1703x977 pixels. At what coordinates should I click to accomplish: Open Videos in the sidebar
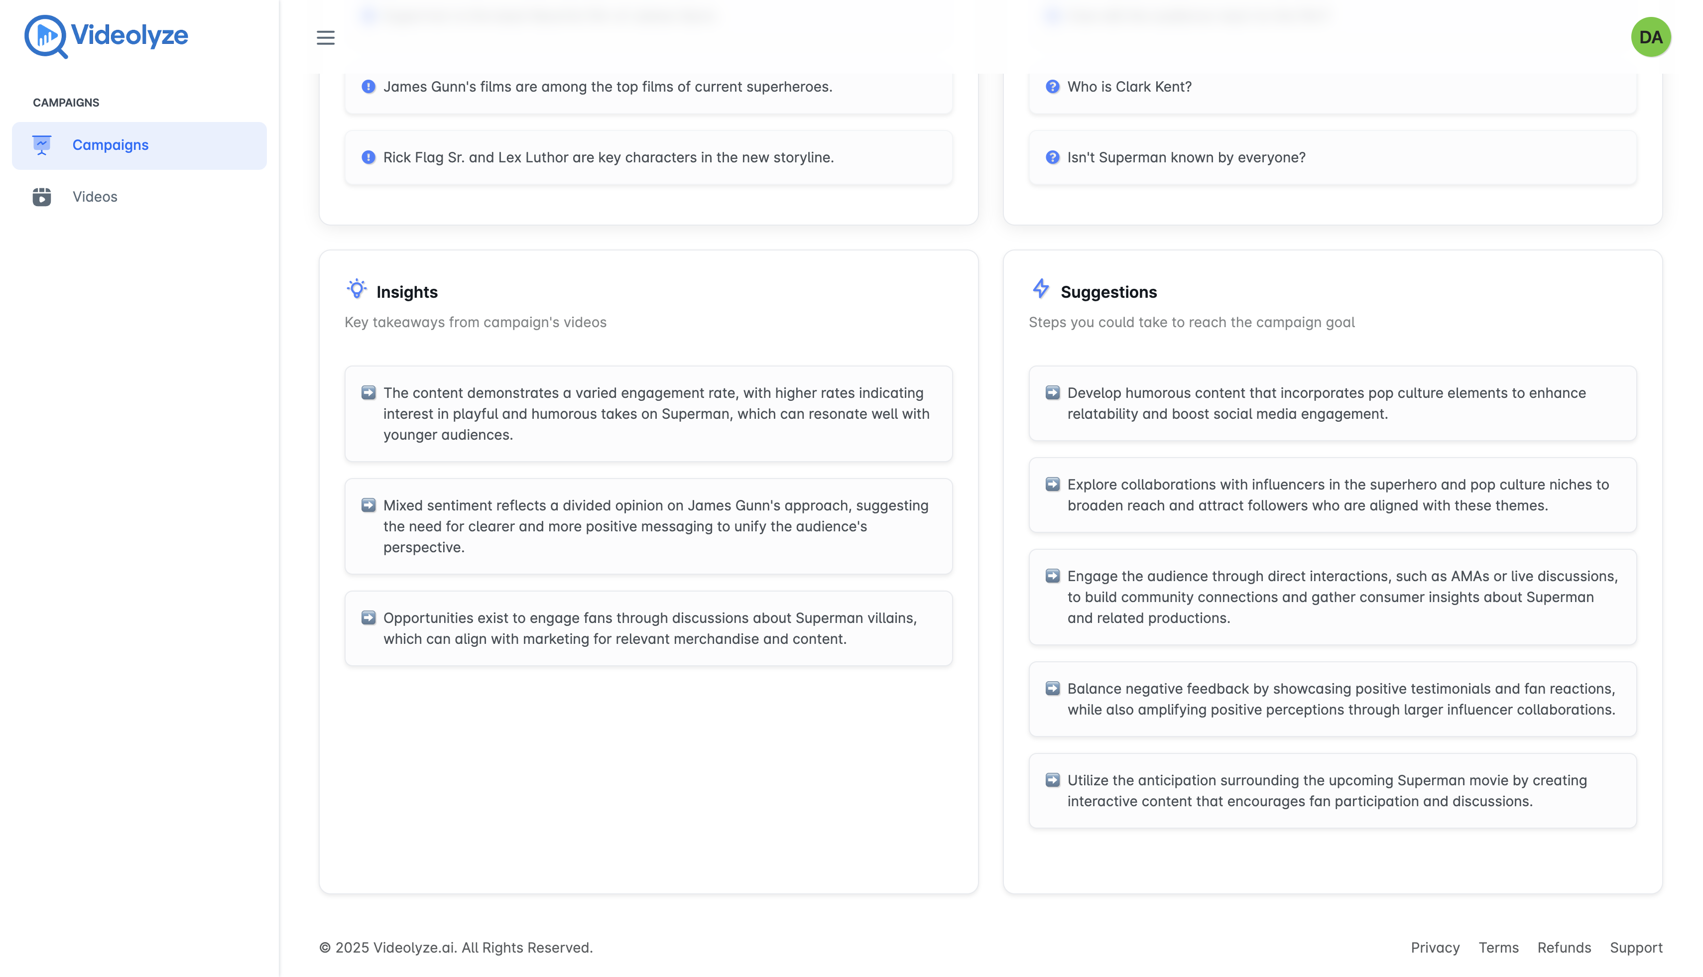point(139,197)
